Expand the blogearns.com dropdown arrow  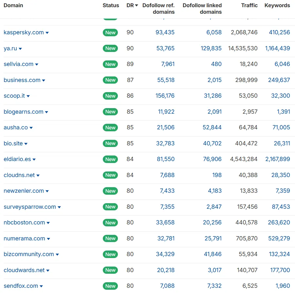46,112
